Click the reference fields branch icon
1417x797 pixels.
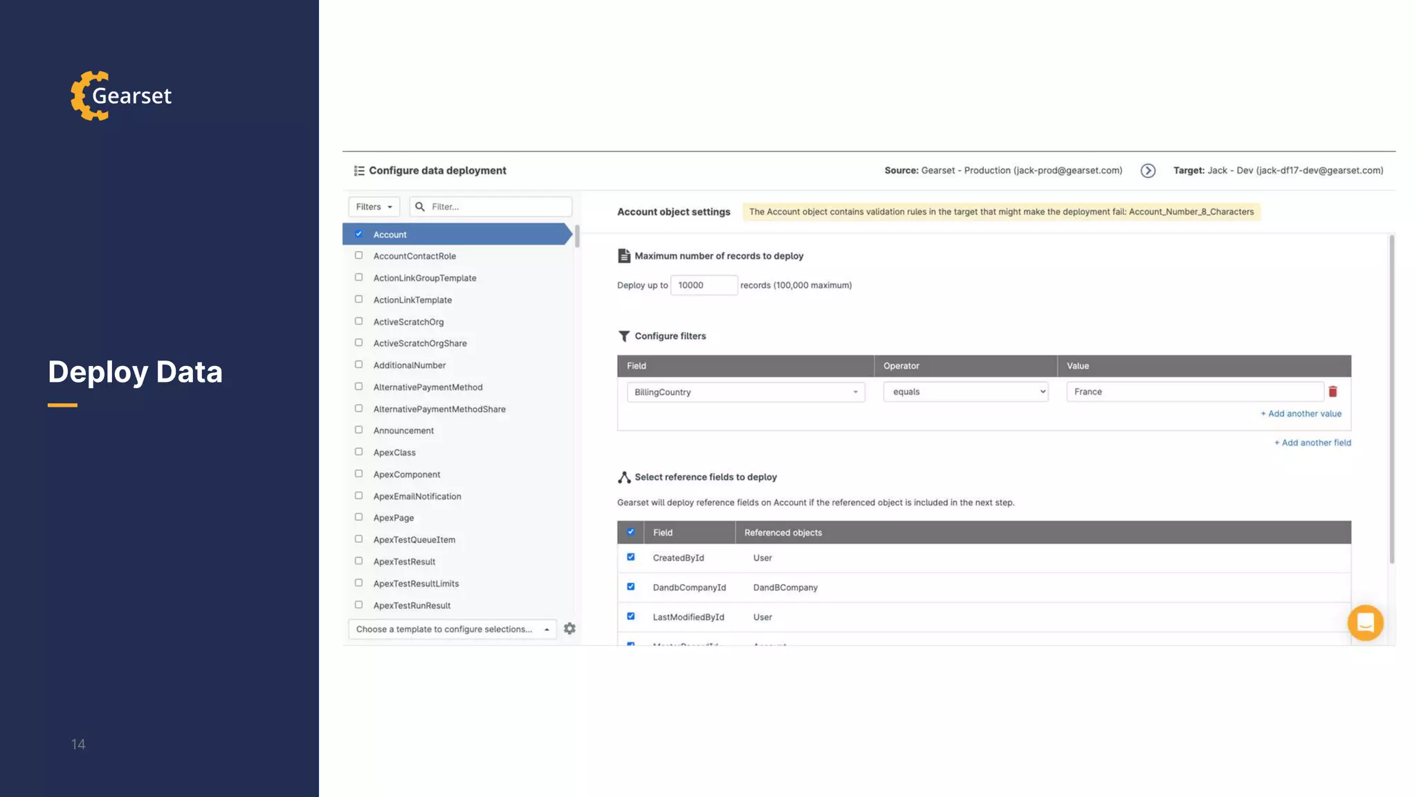[x=624, y=477]
